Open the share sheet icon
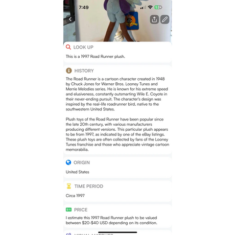 154,19
